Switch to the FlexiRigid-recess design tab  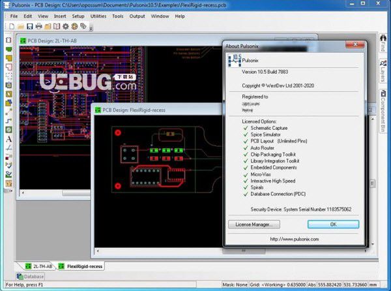click(81, 267)
